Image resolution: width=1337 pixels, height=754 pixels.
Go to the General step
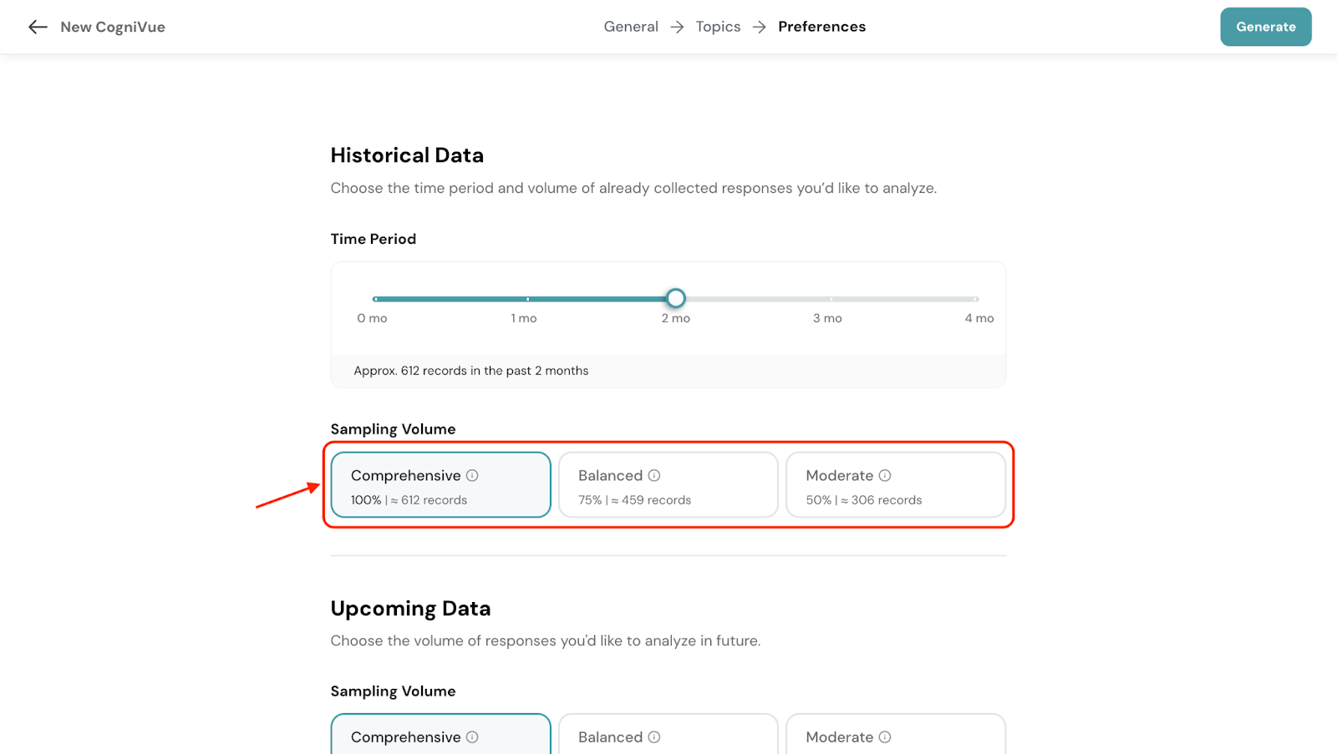click(x=631, y=27)
